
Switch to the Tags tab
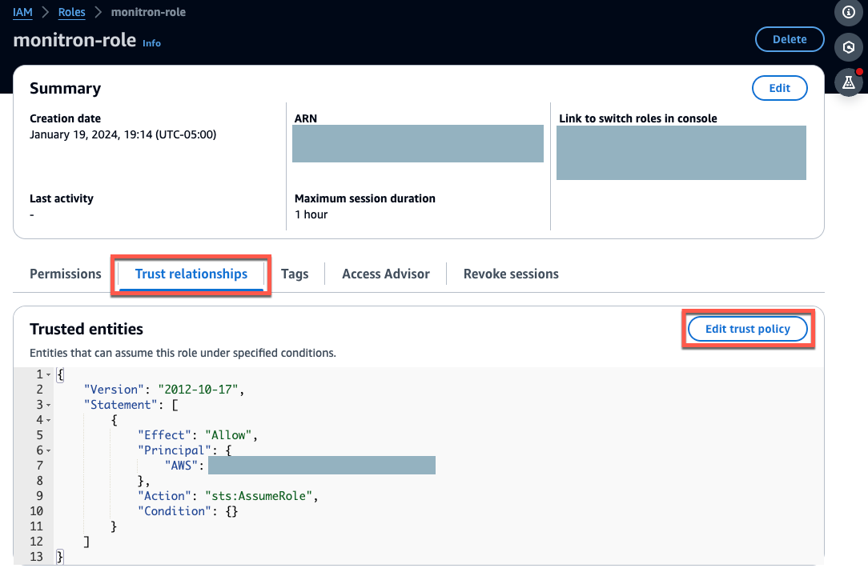(x=295, y=274)
